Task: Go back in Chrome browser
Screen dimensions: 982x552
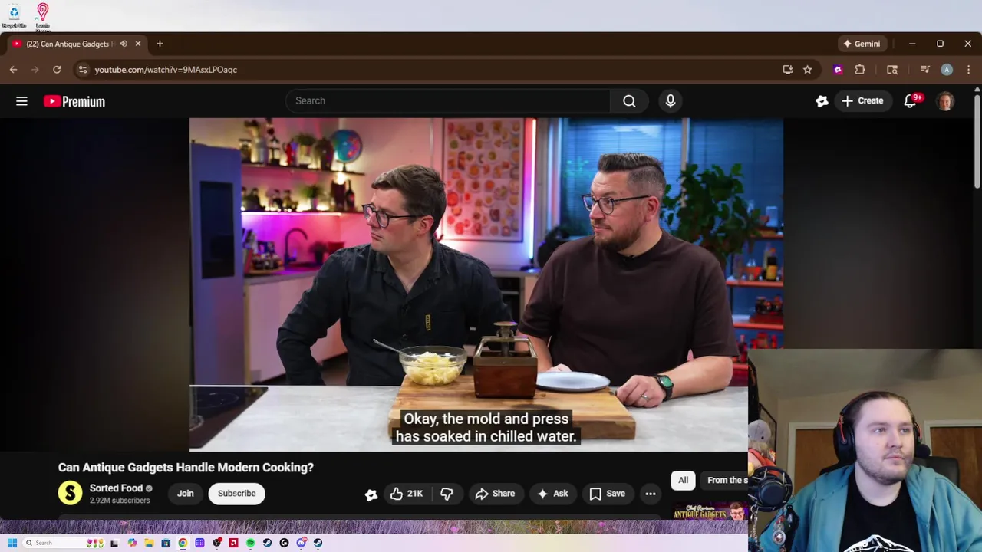Action: (x=14, y=70)
